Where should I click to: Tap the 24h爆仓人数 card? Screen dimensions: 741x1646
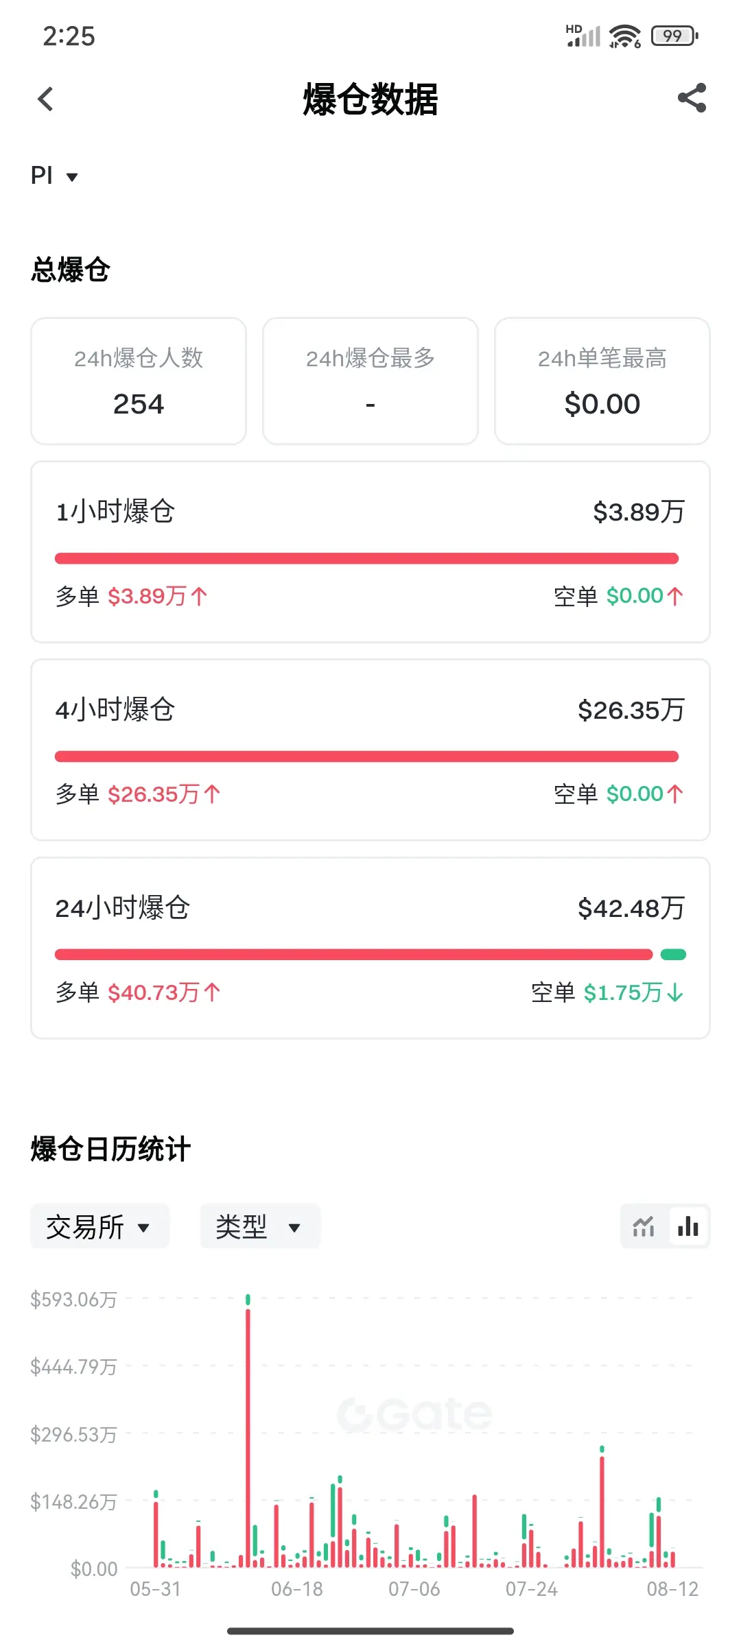click(x=139, y=381)
